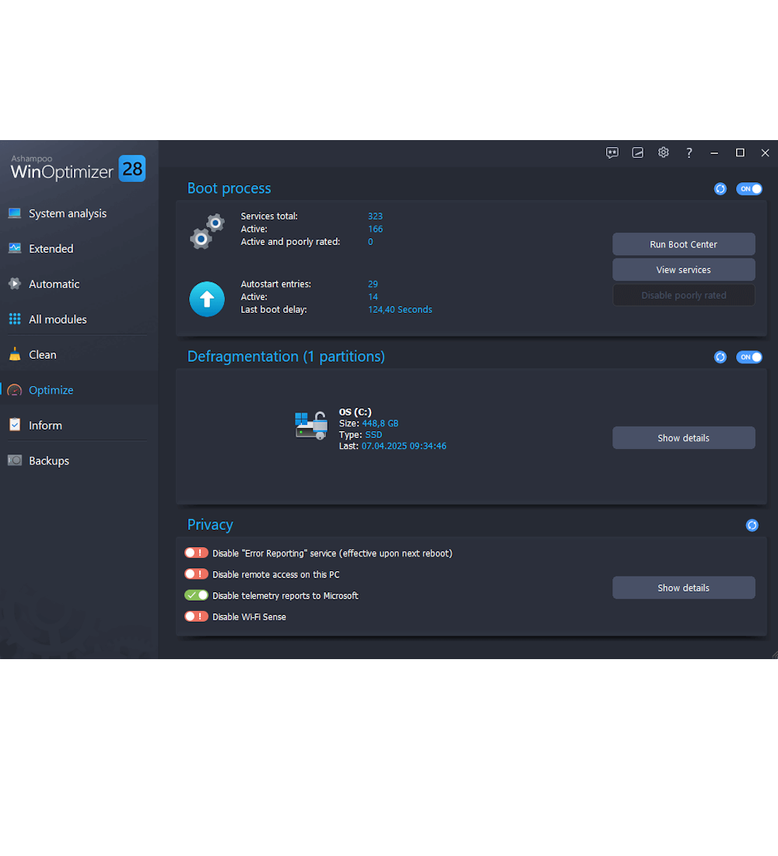778x856 pixels.
Task: Click the View services button
Action: click(x=683, y=270)
